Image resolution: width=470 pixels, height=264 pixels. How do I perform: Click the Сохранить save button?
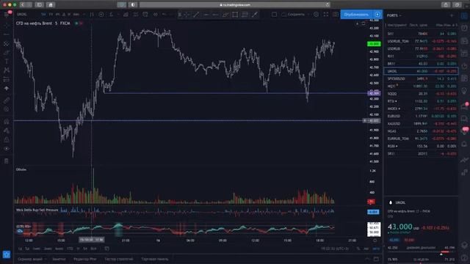click(x=294, y=15)
